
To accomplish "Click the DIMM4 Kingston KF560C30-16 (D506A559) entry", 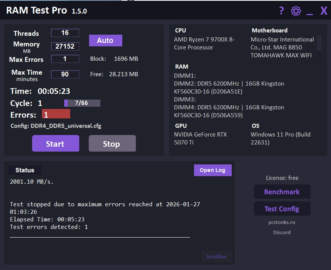I will coord(229,111).
